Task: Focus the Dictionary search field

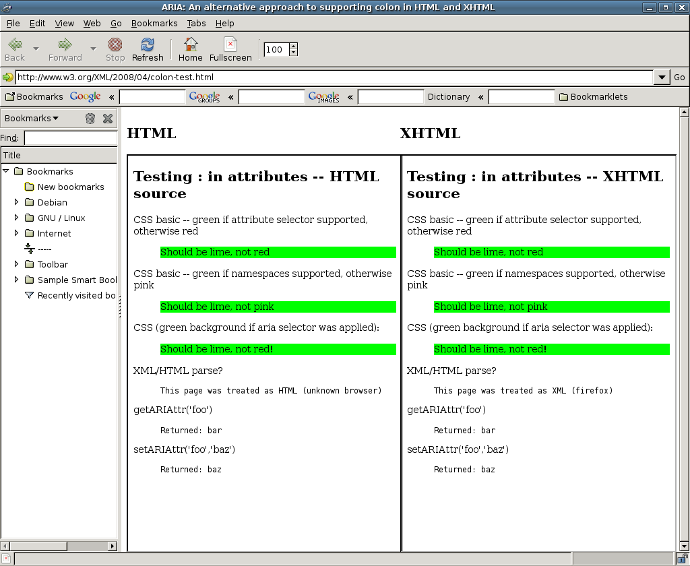Action: tap(522, 97)
